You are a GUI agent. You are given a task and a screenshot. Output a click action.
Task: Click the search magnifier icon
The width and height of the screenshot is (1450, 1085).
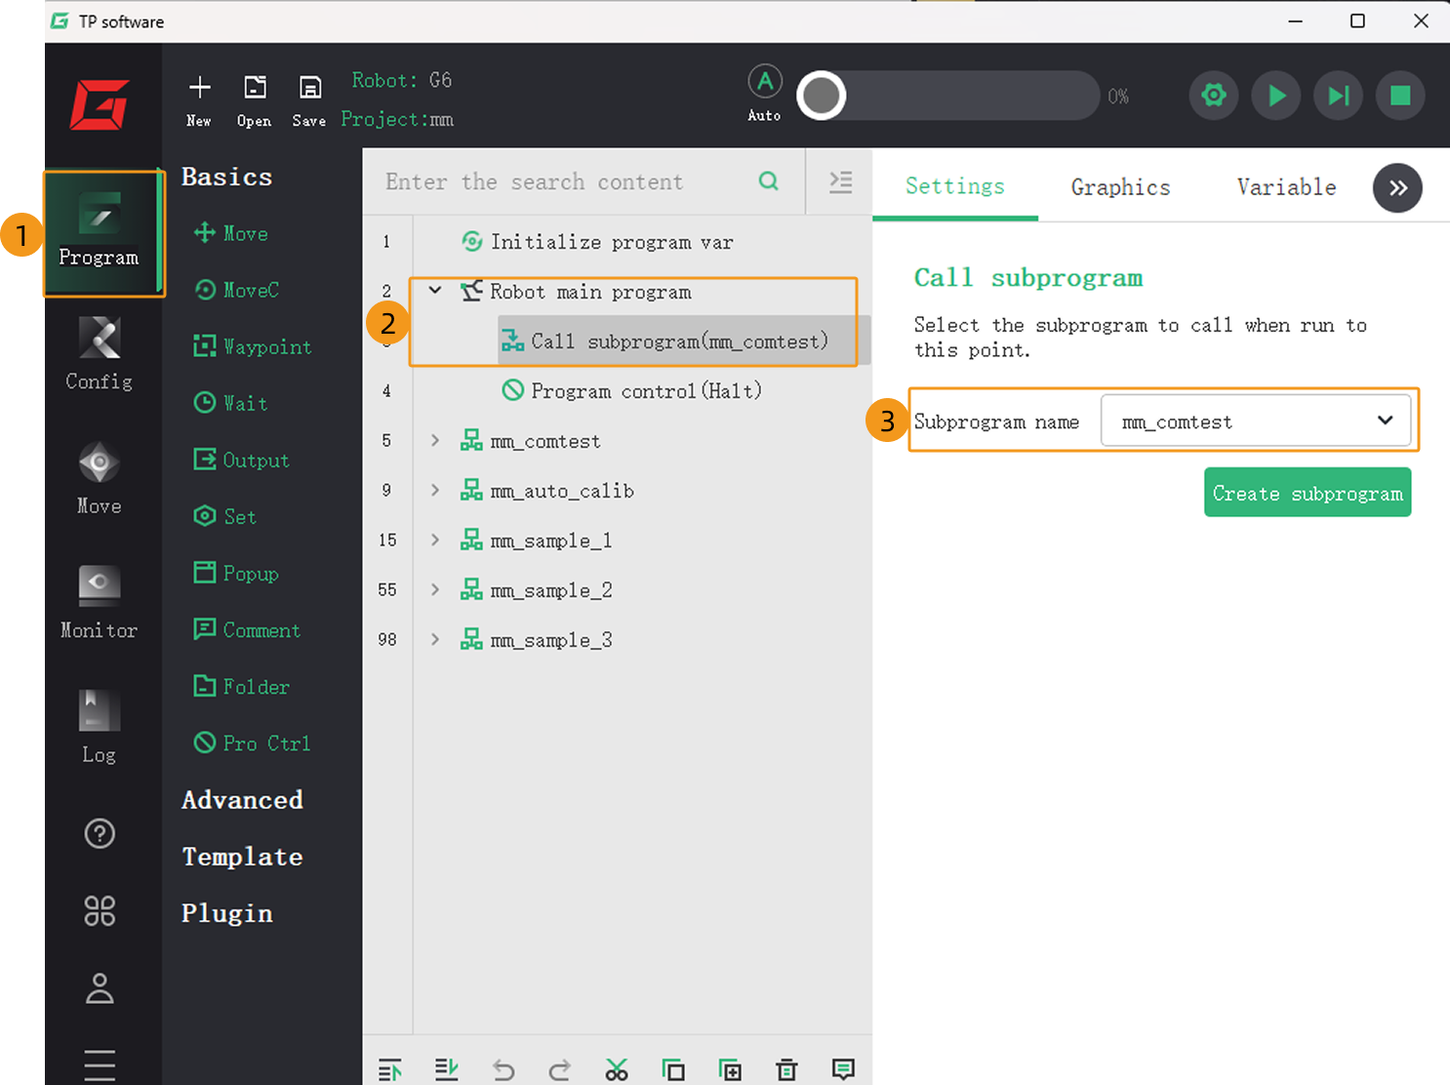click(x=769, y=181)
